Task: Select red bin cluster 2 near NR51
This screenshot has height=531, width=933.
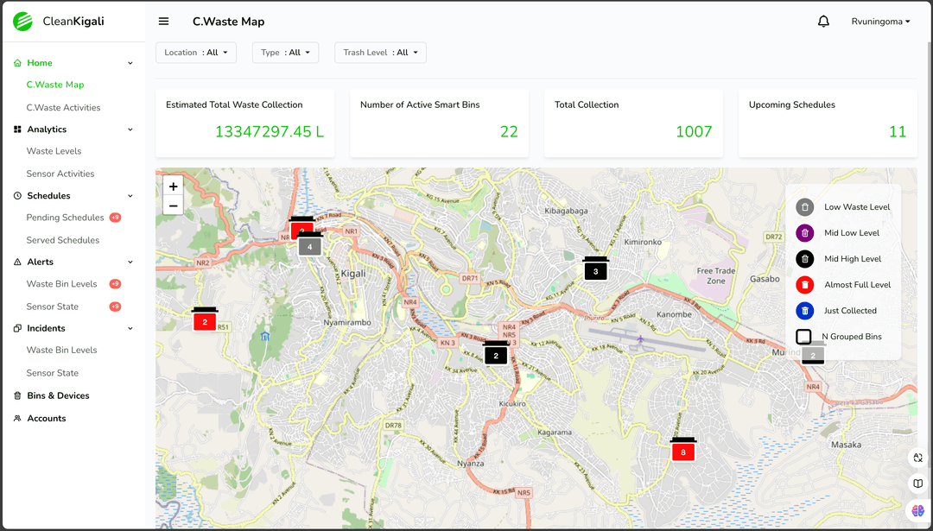Action: [205, 319]
